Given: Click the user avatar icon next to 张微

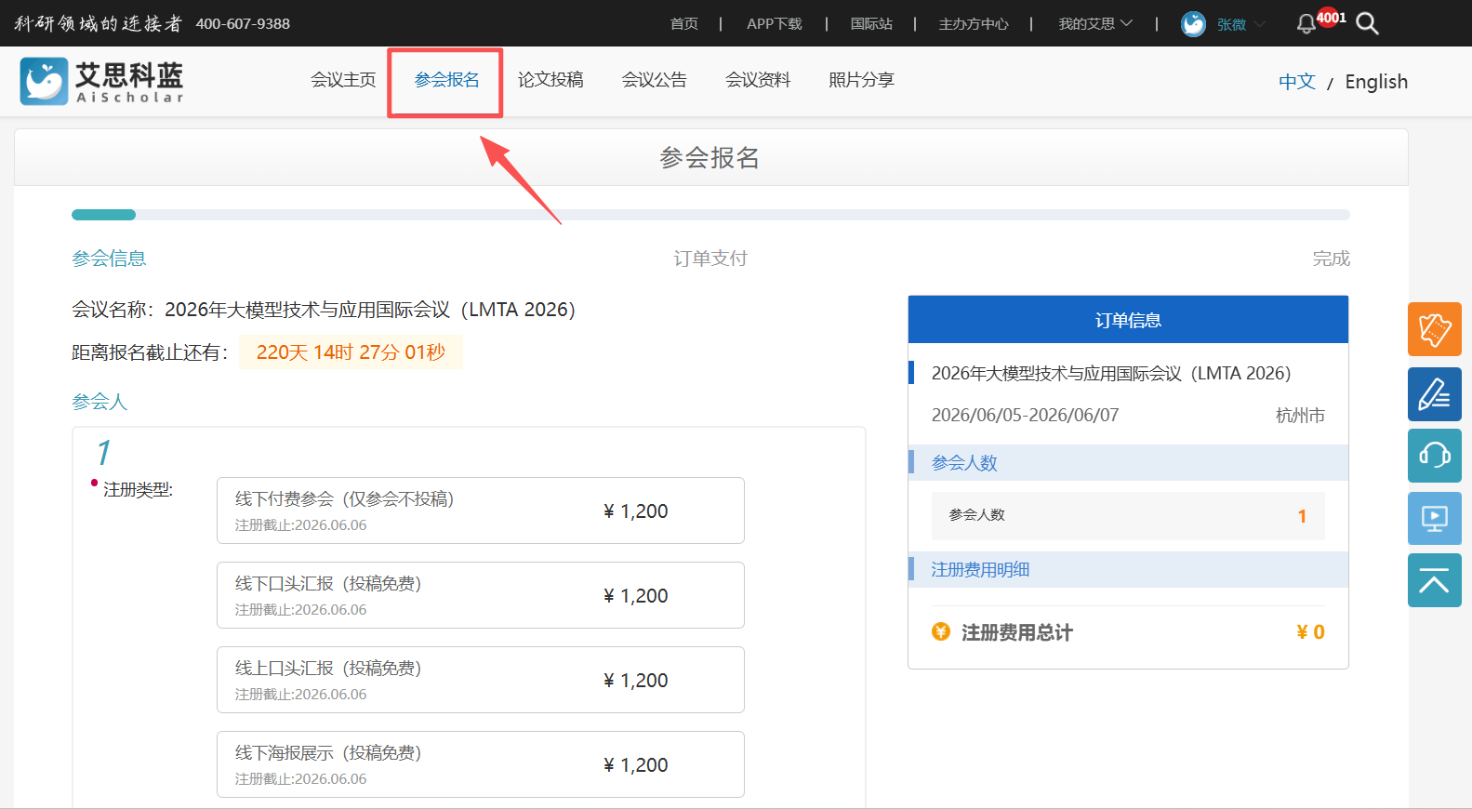Looking at the screenshot, I should tap(1193, 24).
